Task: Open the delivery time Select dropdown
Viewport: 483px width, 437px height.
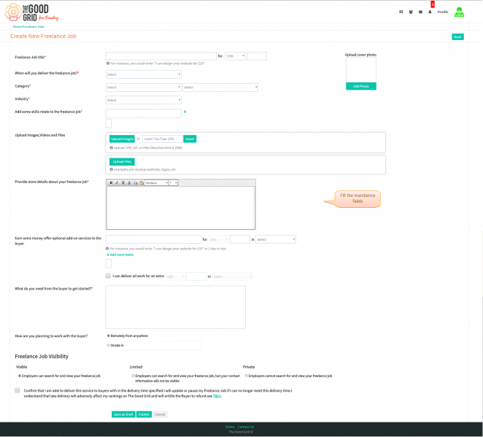Action: click(144, 74)
